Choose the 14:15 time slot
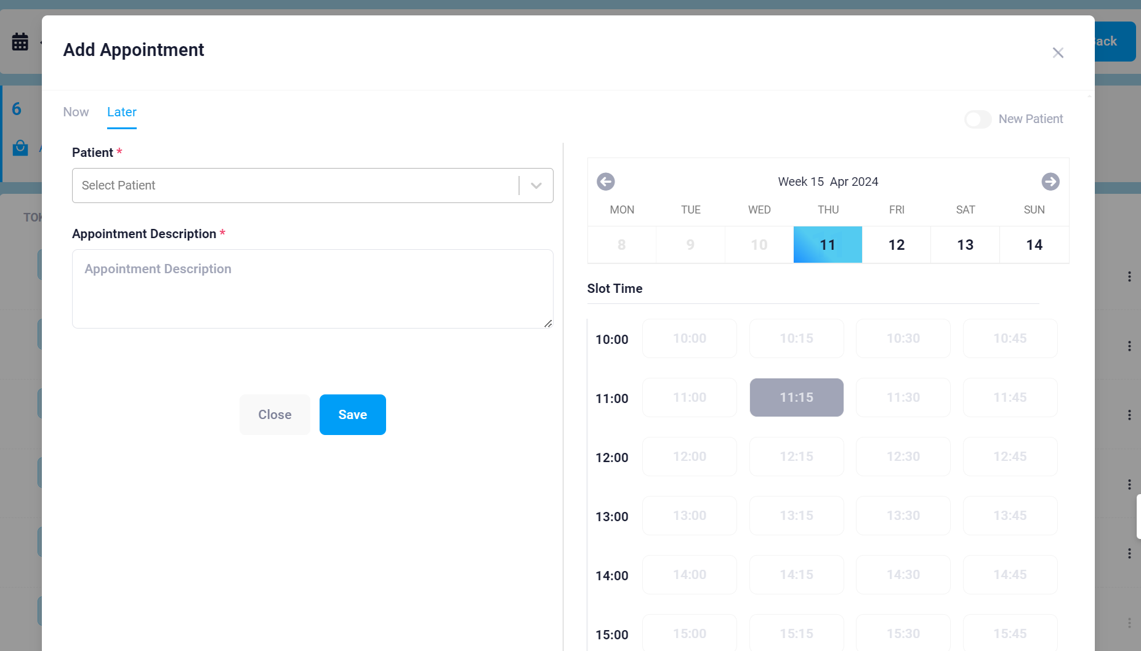This screenshot has width=1141, height=651. [x=797, y=575]
